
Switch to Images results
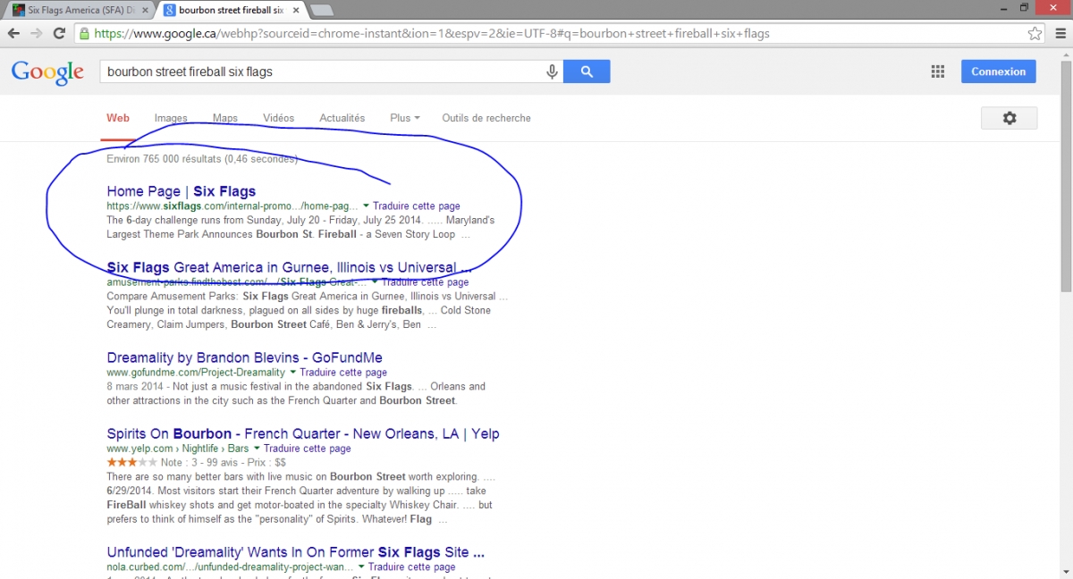171,118
